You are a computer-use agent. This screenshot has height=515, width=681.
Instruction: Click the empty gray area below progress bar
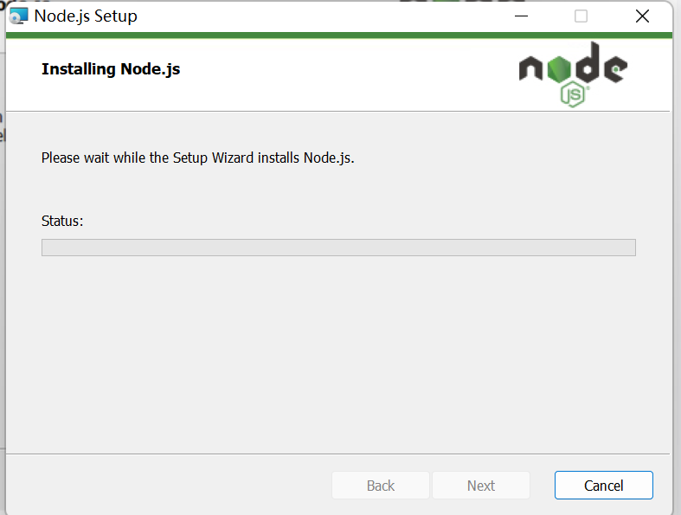(x=338, y=355)
